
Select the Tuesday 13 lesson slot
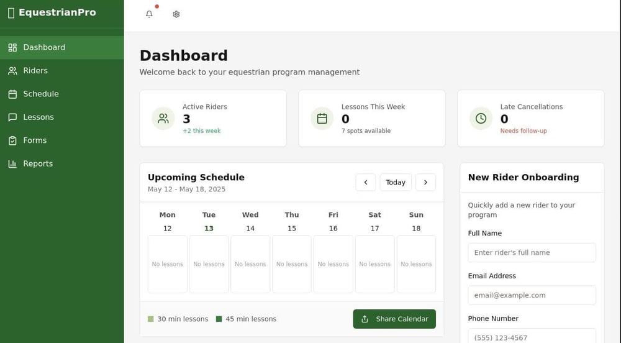[x=209, y=264]
